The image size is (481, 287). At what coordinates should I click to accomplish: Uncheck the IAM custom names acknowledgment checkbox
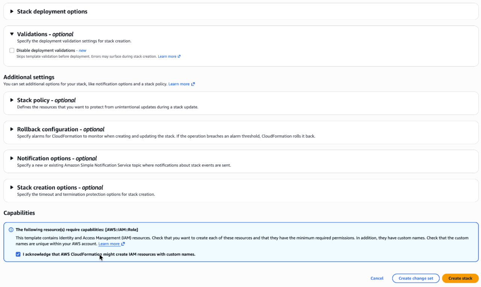click(18, 254)
